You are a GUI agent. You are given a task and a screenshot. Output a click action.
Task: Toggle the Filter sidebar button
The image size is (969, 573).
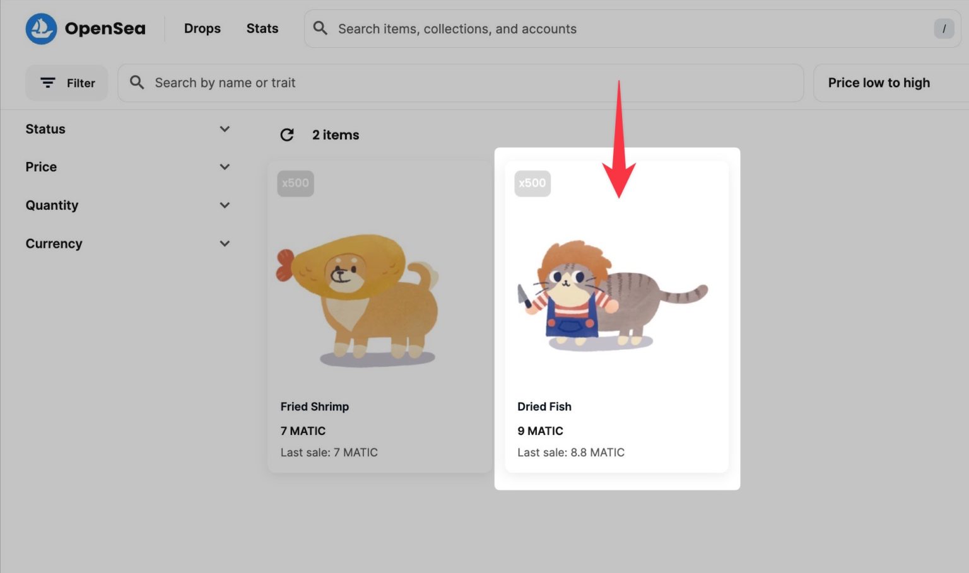[x=67, y=83]
